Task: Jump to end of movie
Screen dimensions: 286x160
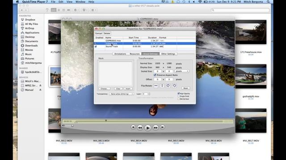Action: click(162, 128)
